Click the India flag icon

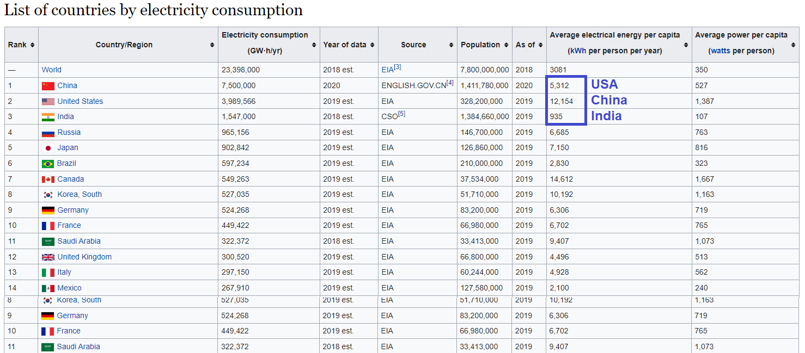click(x=48, y=117)
